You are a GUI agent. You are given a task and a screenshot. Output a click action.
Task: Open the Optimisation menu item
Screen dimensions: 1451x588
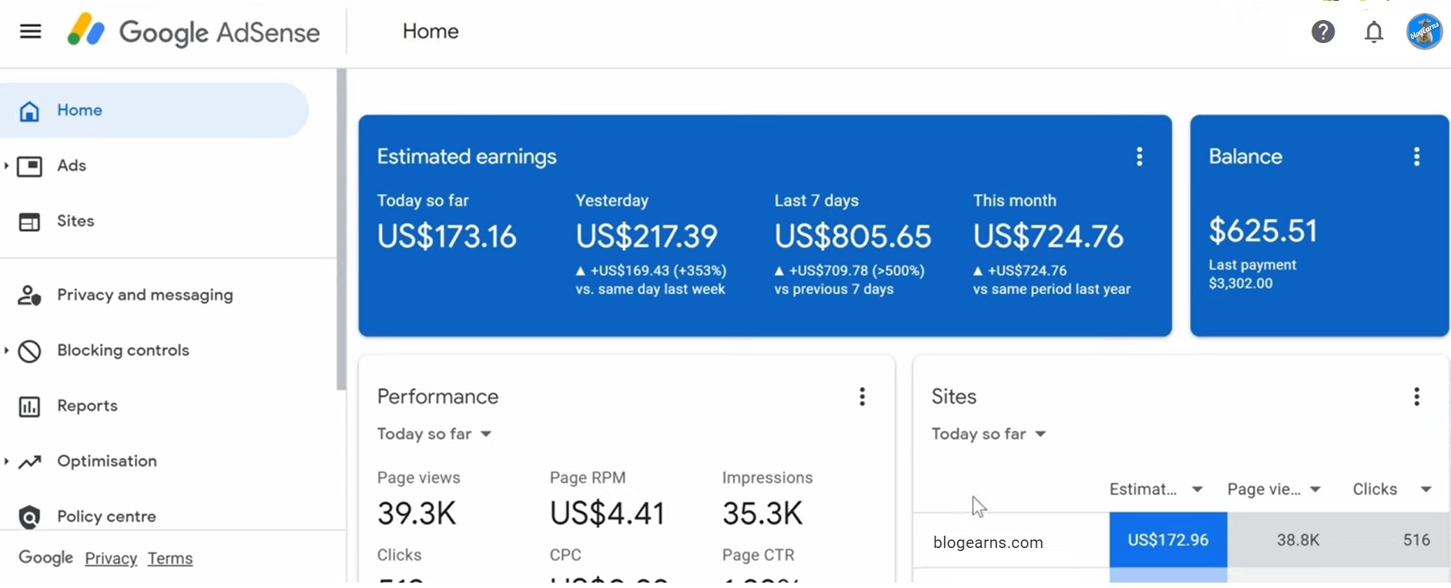107,462
